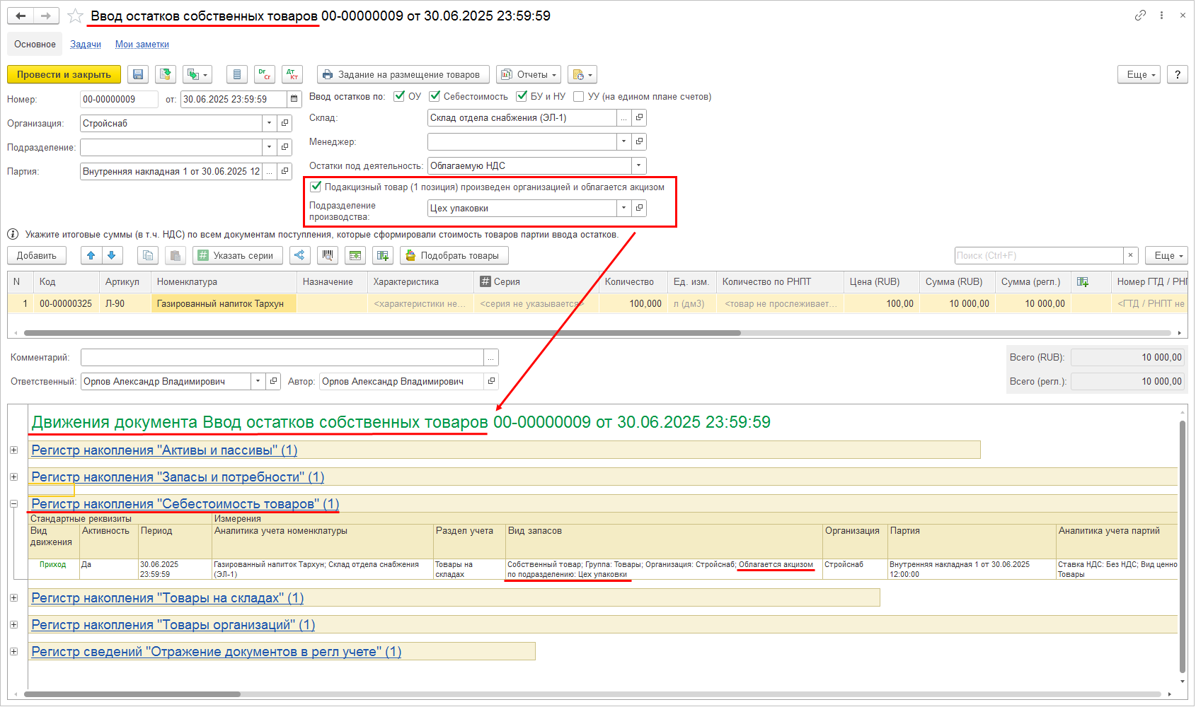Collapse register "Себестоимость товаров" section

13,504
